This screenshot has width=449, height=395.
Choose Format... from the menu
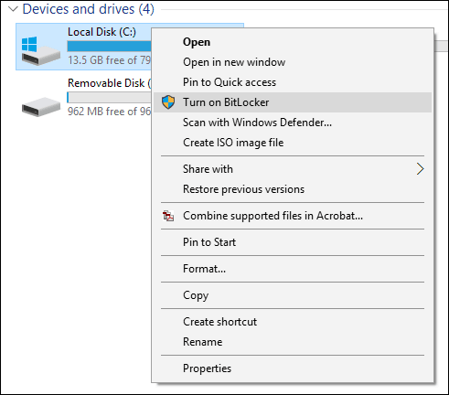[x=204, y=269]
